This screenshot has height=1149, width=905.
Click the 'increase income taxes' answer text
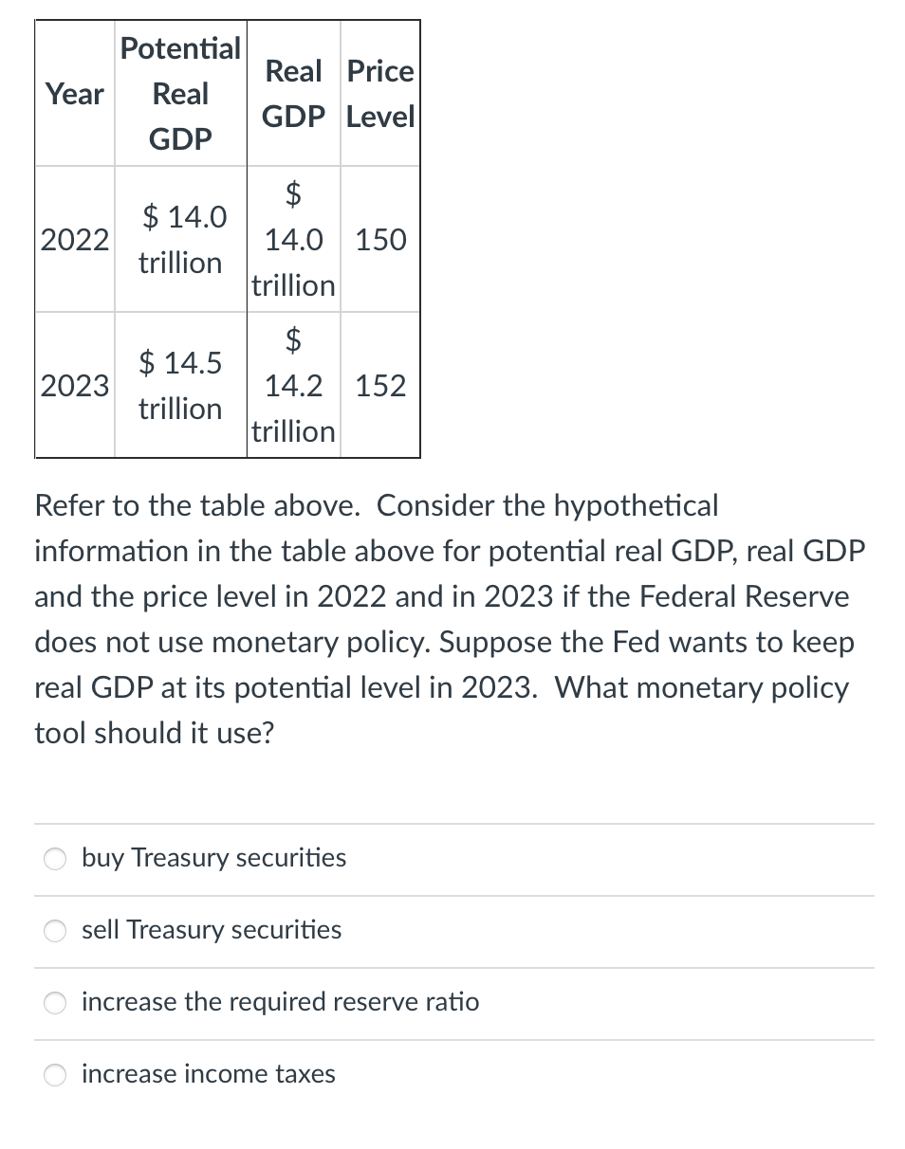(x=208, y=1075)
